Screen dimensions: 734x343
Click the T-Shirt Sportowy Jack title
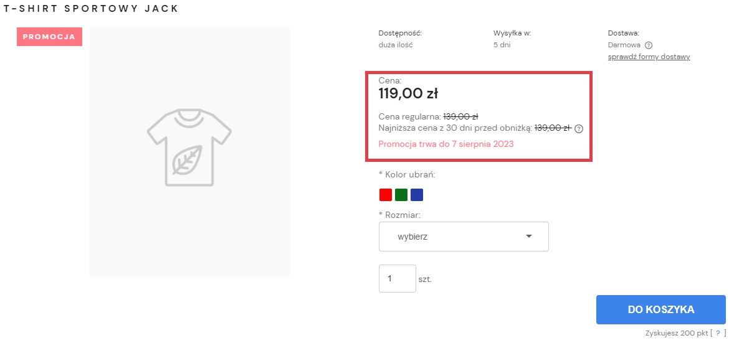91,9
